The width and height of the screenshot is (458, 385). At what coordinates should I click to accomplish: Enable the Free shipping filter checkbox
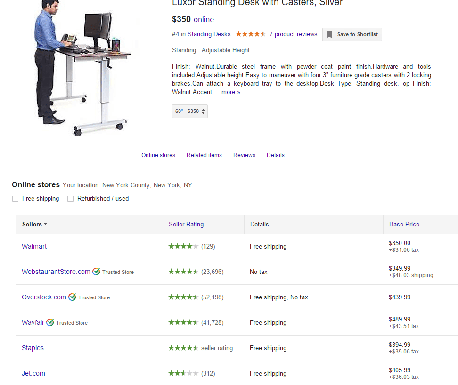coord(16,199)
